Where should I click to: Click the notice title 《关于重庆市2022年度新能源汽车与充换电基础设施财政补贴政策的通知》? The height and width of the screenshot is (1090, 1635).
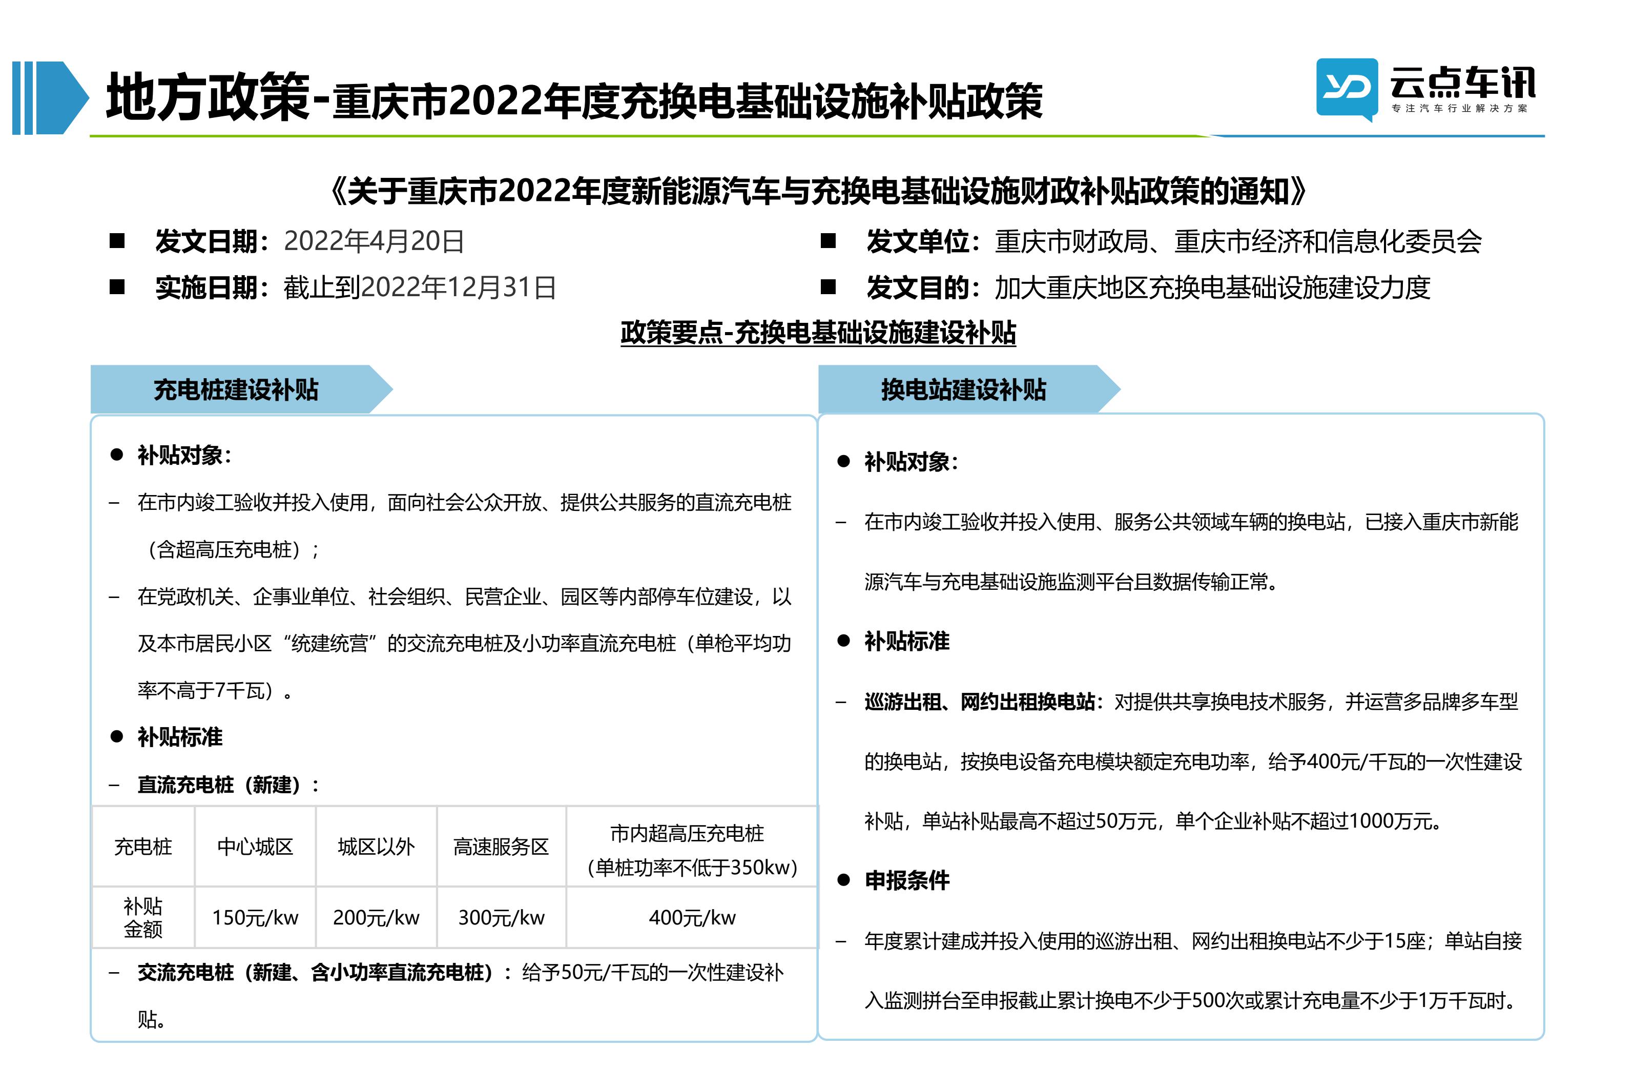[818, 191]
